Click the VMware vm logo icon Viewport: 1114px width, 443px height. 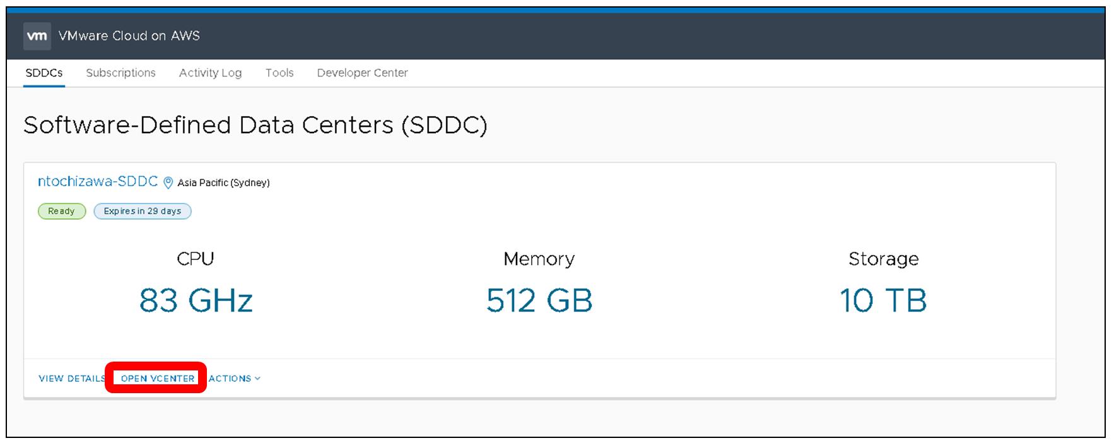37,36
